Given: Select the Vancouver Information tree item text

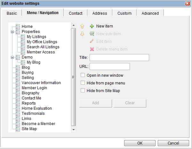Looking at the screenshot, I should tap(41, 83).
